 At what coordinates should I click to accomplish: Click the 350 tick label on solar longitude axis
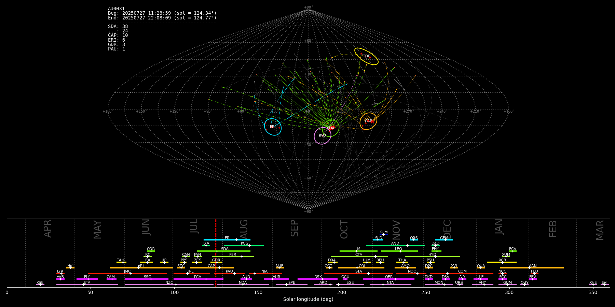593,292
